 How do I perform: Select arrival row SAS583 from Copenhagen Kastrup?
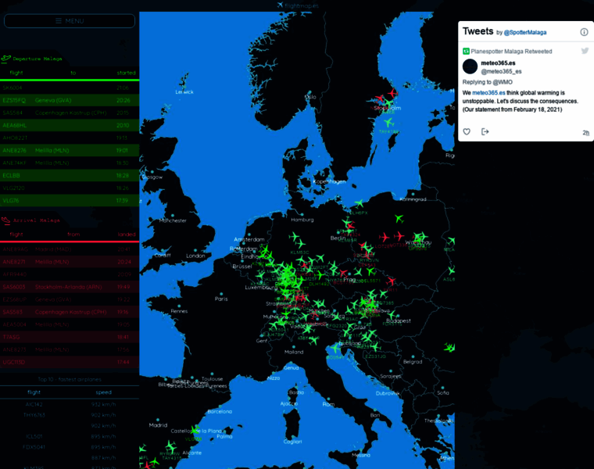(x=70, y=312)
